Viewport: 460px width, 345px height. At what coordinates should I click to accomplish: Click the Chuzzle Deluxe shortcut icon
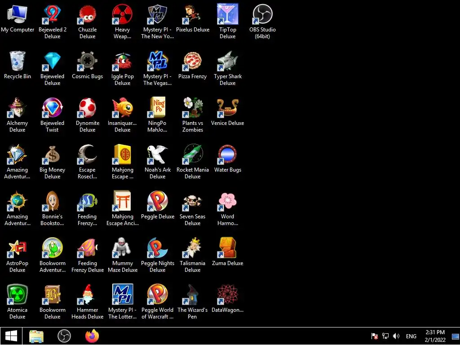(88, 14)
